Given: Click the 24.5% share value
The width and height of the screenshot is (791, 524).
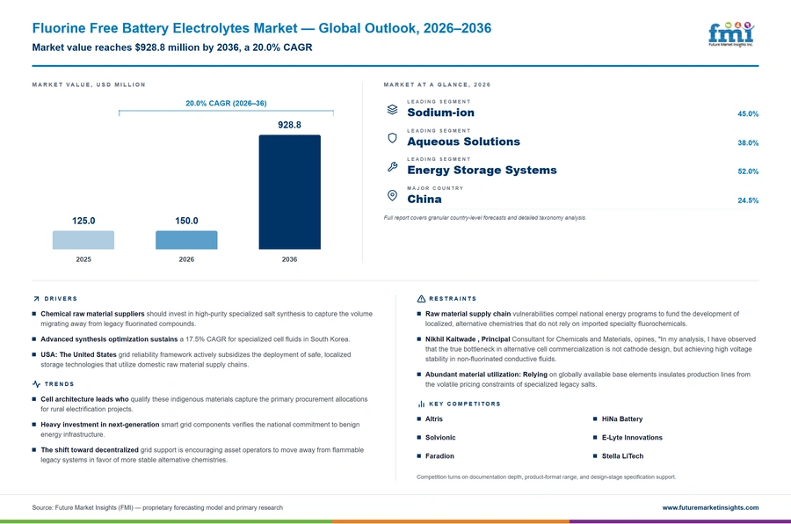Looking at the screenshot, I should 748,200.
